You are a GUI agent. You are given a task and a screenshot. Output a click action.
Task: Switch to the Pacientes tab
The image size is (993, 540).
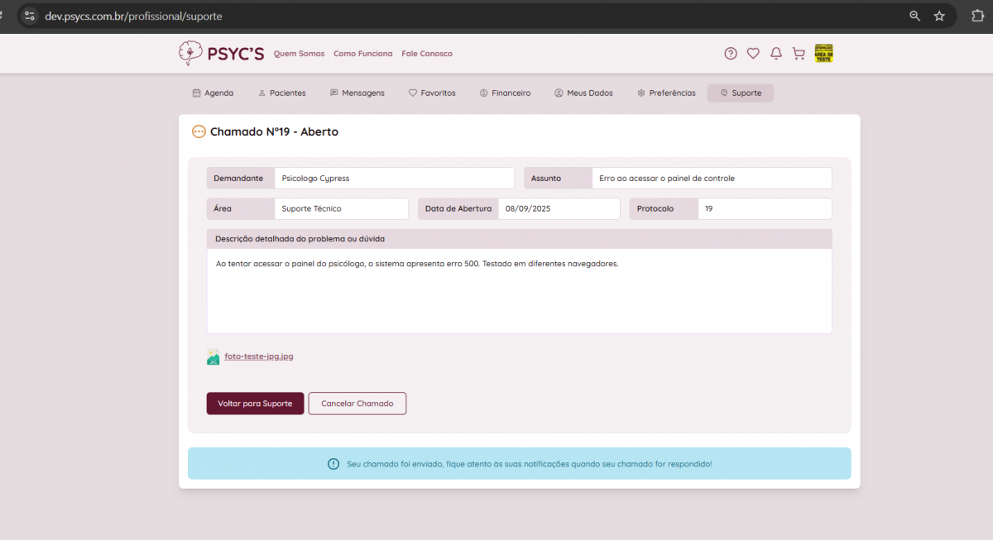281,93
